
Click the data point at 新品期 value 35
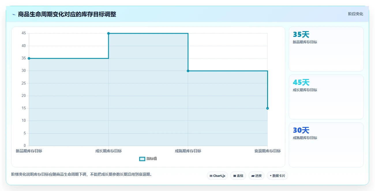pos(29,58)
